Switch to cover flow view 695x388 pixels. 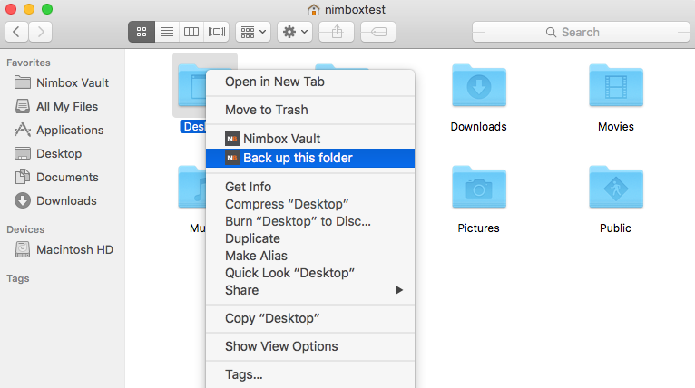[x=216, y=32]
